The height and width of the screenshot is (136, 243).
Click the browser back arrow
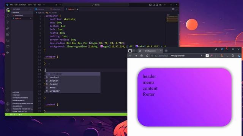(x=131, y=56)
